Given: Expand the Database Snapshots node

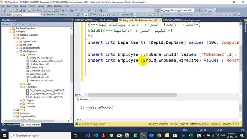Looking at the screenshot, I should coord(10,28).
